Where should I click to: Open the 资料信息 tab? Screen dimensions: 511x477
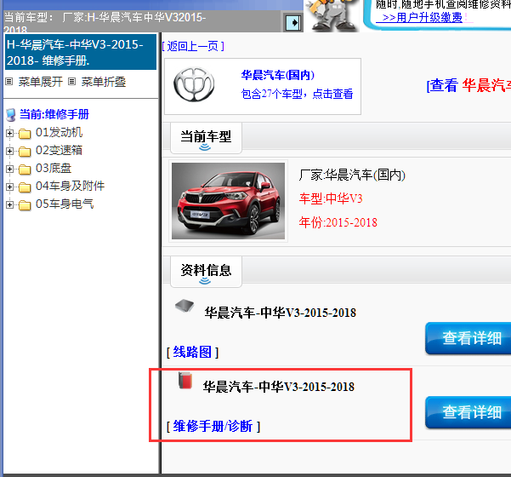coord(206,272)
